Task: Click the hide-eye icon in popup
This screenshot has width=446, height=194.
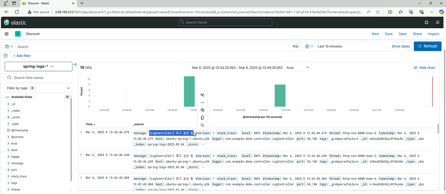Action: pos(202,95)
